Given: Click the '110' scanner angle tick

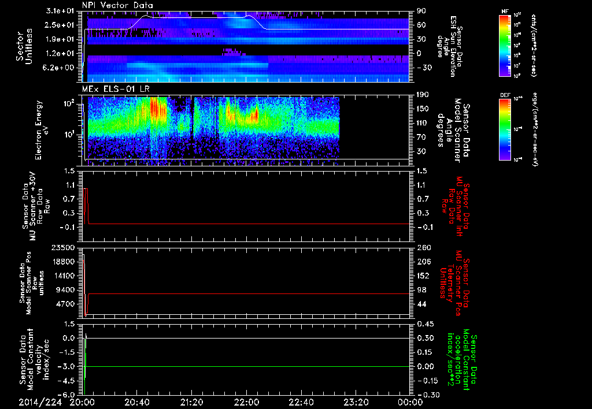Looking at the screenshot, I should coord(423,123).
